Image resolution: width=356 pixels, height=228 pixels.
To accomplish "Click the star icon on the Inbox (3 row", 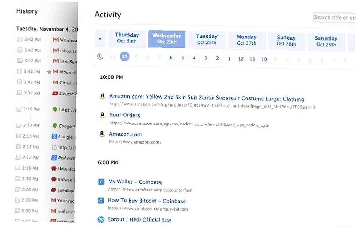I will point(49,72).
